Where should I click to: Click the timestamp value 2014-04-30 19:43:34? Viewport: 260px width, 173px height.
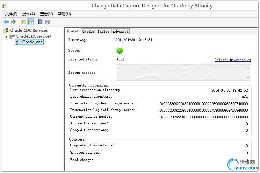tap(134, 40)
